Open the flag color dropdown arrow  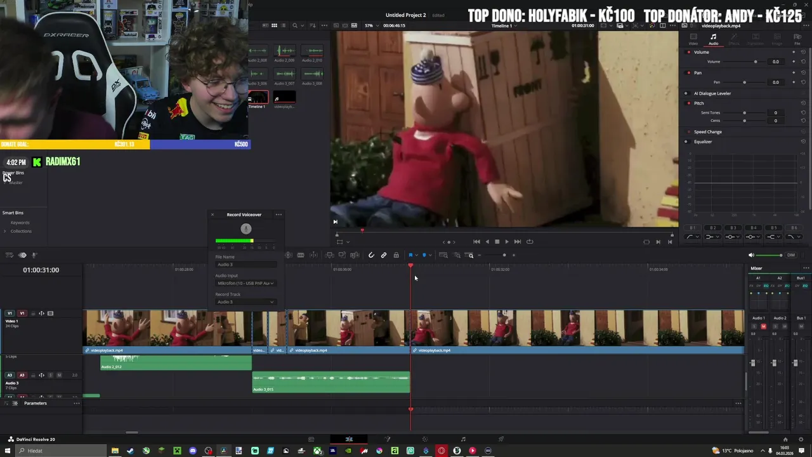pyautogui.click(x=416, y=255)
